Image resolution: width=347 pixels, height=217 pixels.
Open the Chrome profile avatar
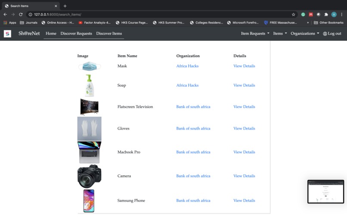coord(334,14)
